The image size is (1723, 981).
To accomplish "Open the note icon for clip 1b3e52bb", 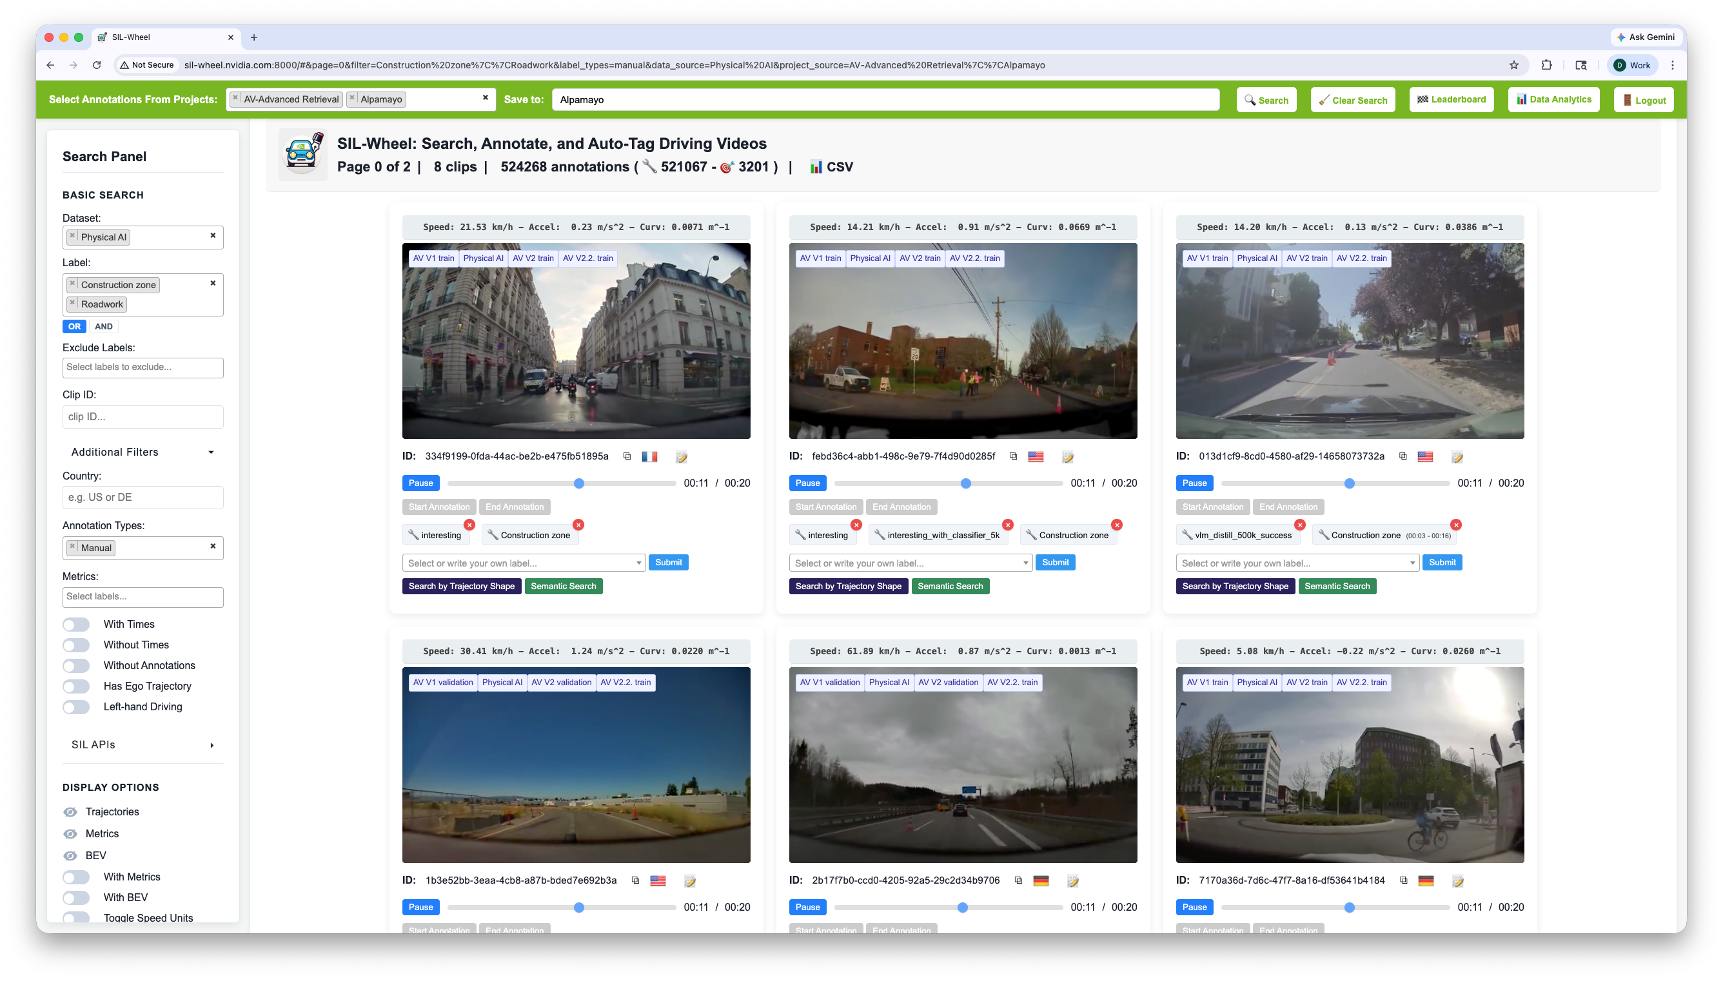I will click(x=689, y=880).
